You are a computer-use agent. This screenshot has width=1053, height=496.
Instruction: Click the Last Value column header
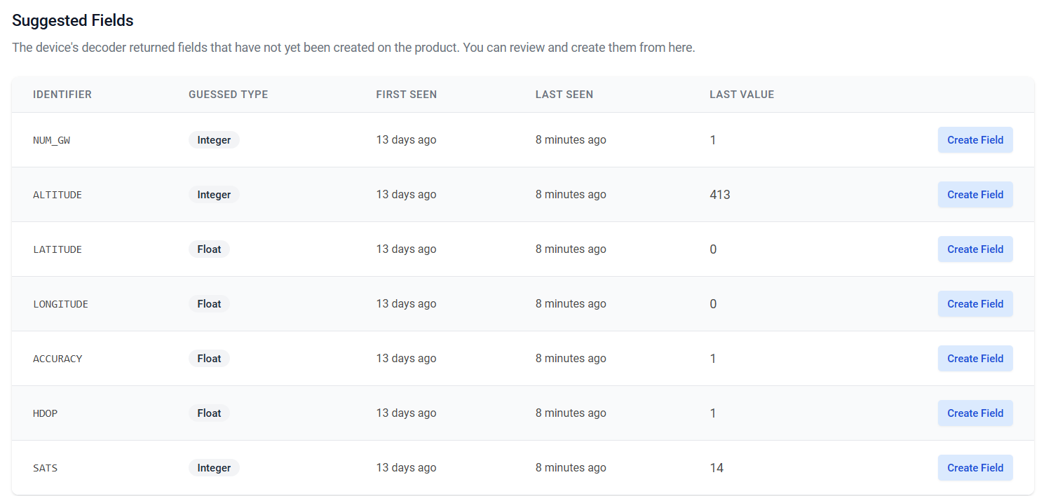click(741, 95)
